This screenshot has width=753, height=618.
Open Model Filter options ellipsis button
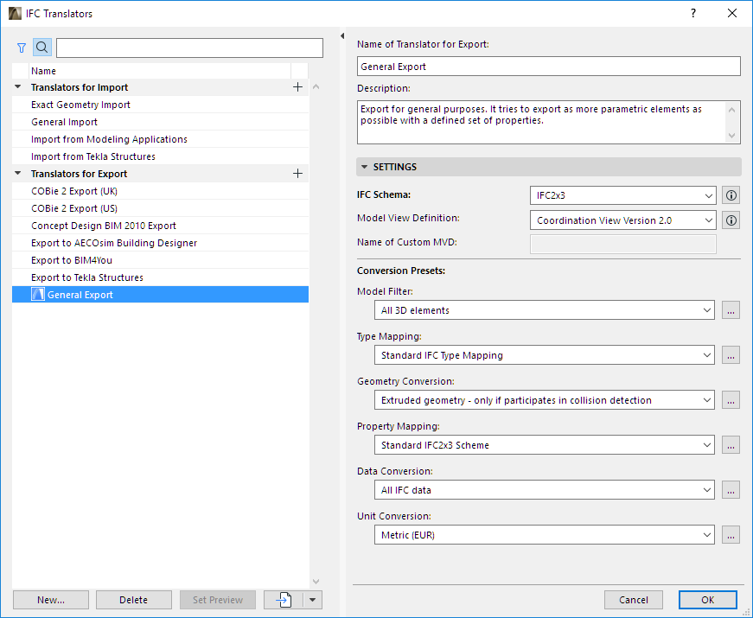pyautogui.click(x=731, y=310)
